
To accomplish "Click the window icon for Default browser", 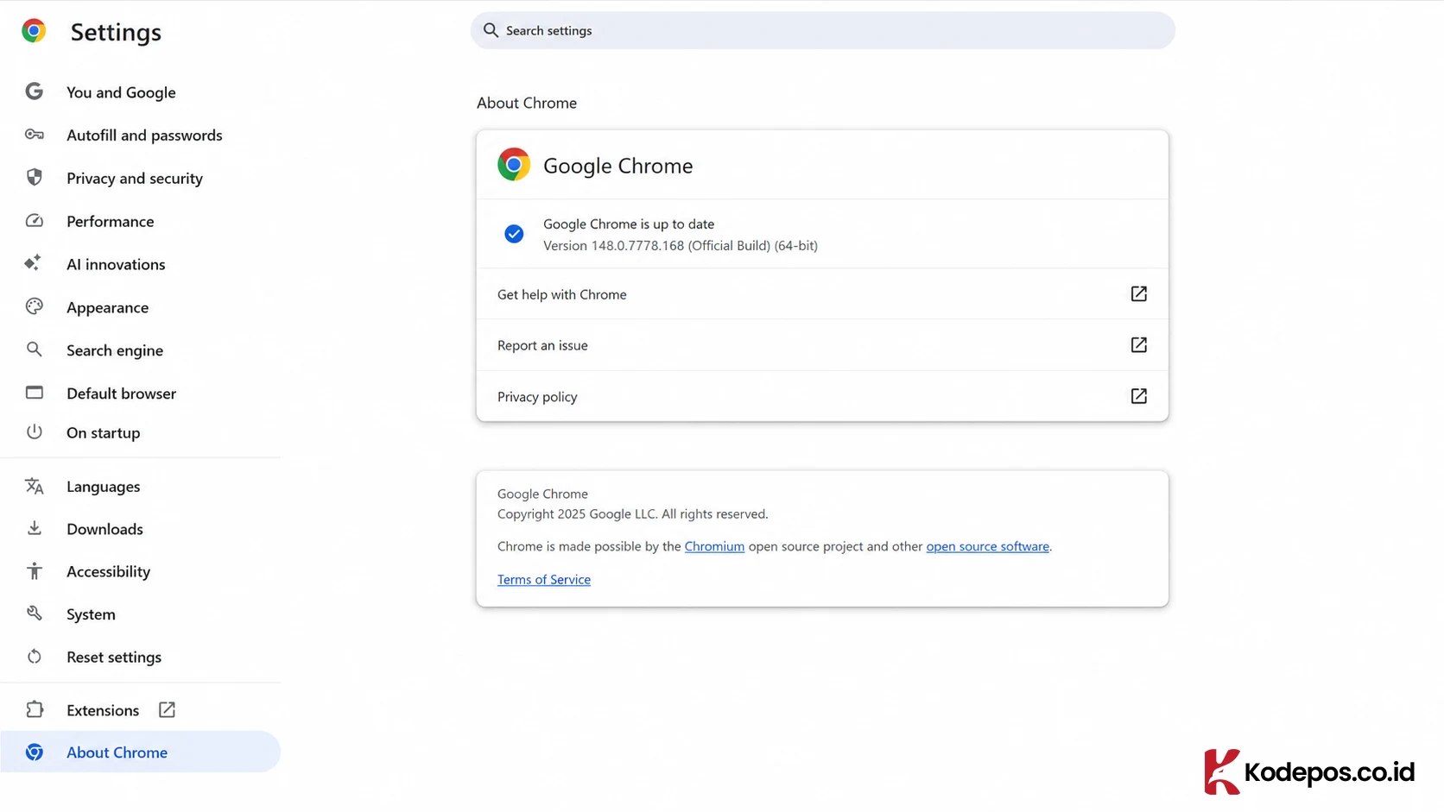I will coord(35,393).
